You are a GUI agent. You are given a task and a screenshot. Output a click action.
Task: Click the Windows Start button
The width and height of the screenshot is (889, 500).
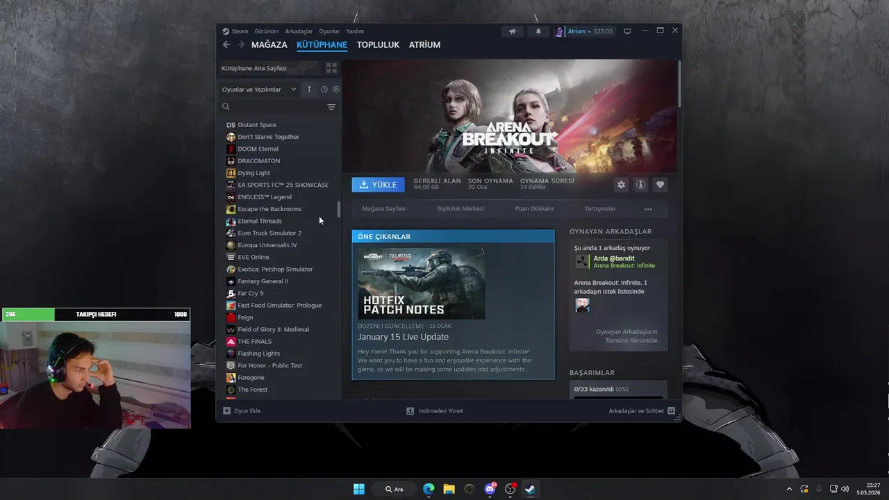(359, 489)
